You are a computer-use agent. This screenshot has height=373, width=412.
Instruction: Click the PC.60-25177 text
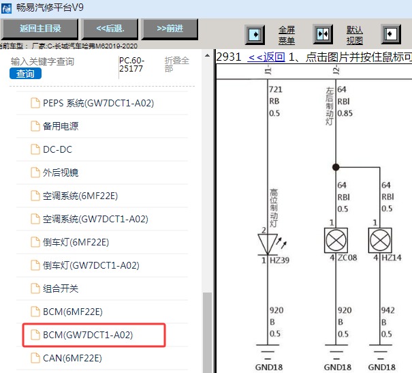[x=131, y=65]
